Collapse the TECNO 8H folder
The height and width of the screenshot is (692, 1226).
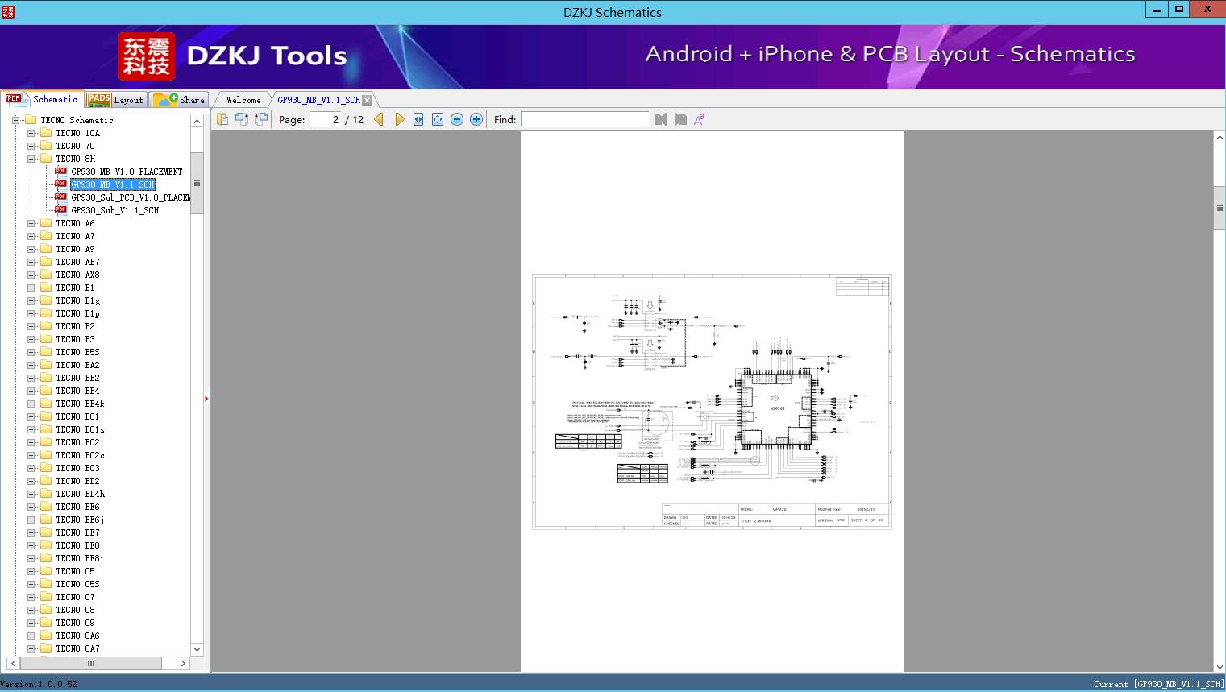click(x=31, y=159)
